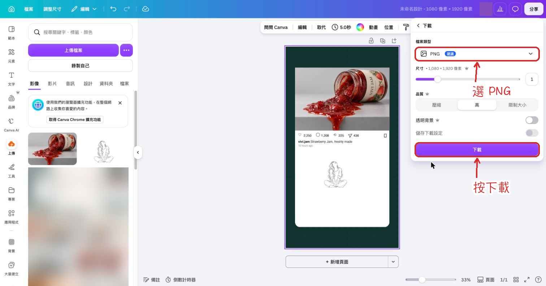The width and height of the screenshot is (546, 286).
Task: Click the size multiplier value box
Action: pyautogui.click(x=532, y=79)
